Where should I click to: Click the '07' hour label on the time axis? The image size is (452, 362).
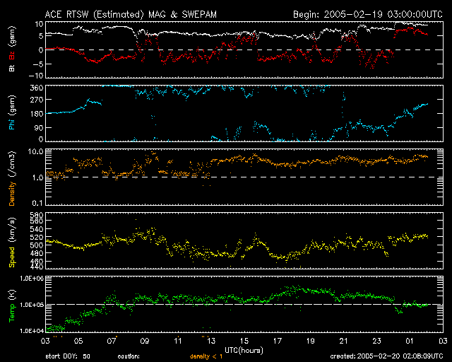112,341
